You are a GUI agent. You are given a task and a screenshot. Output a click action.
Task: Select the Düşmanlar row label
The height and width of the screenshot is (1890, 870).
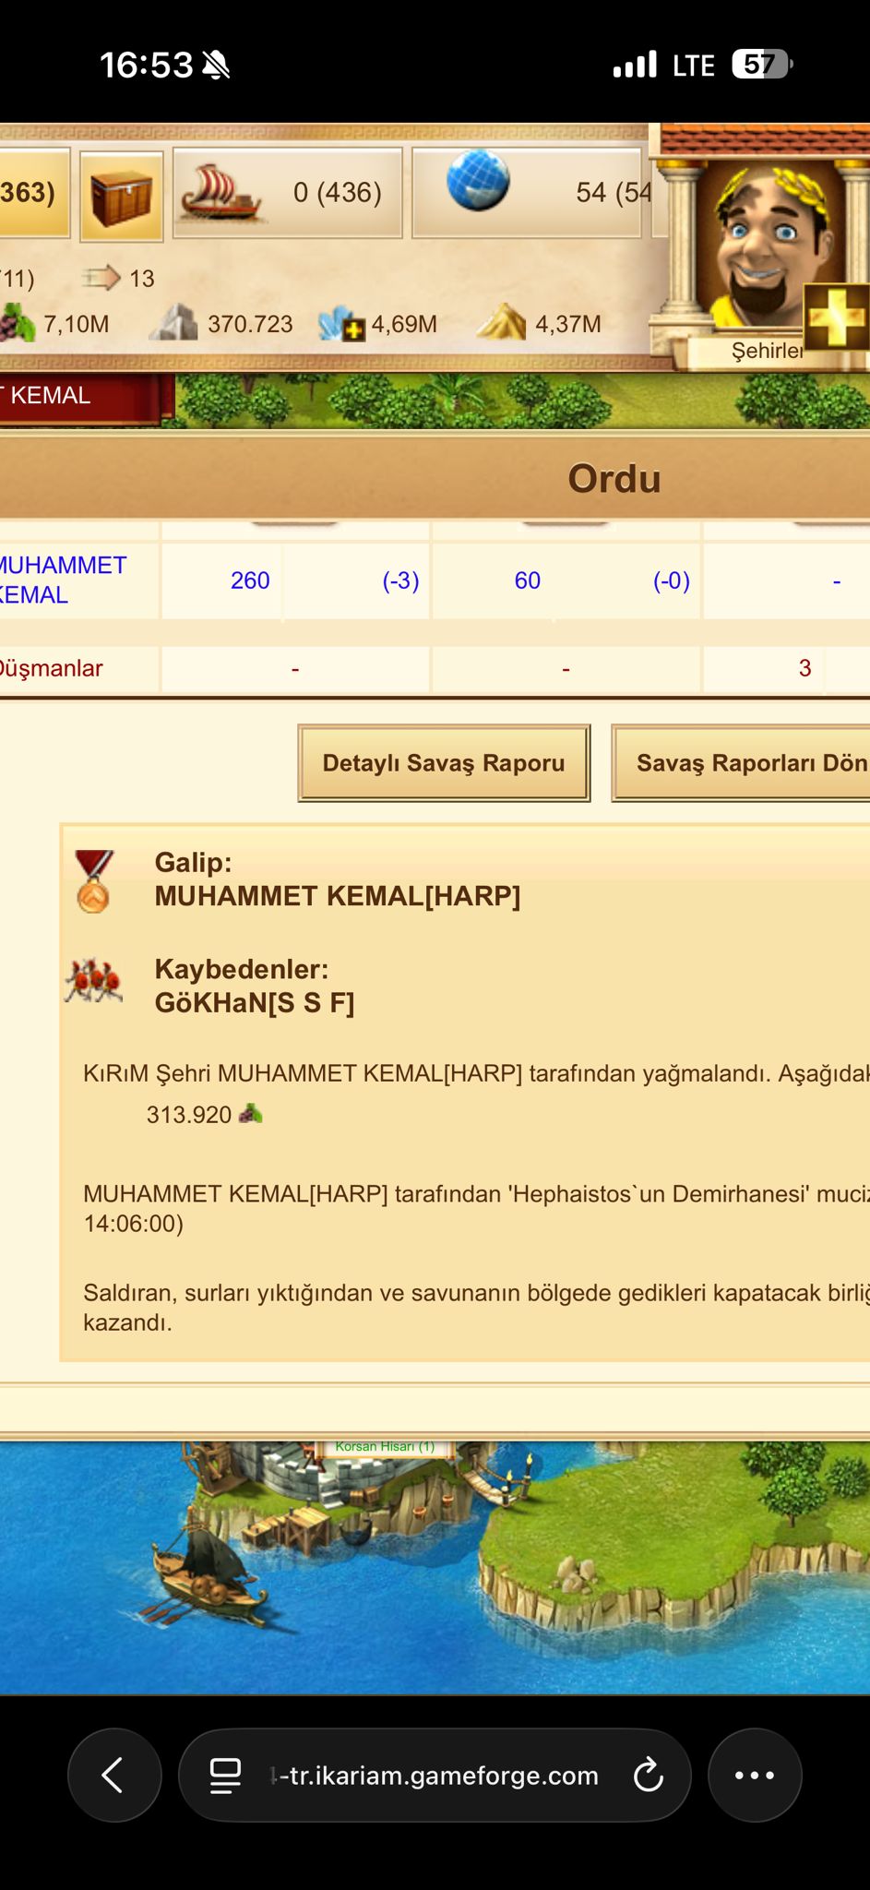click(51, 668)
